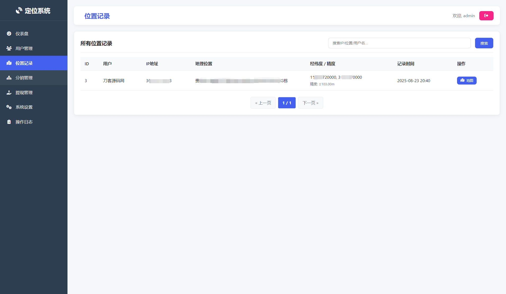Viewport: 506px width, 294px height.
Task: Click the dashboard icon beside 仪表盘
Action: click(x=9, y=34)
